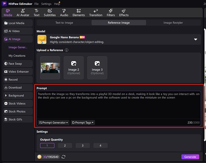Click the purple Generate button

click(x=190, y=157)
